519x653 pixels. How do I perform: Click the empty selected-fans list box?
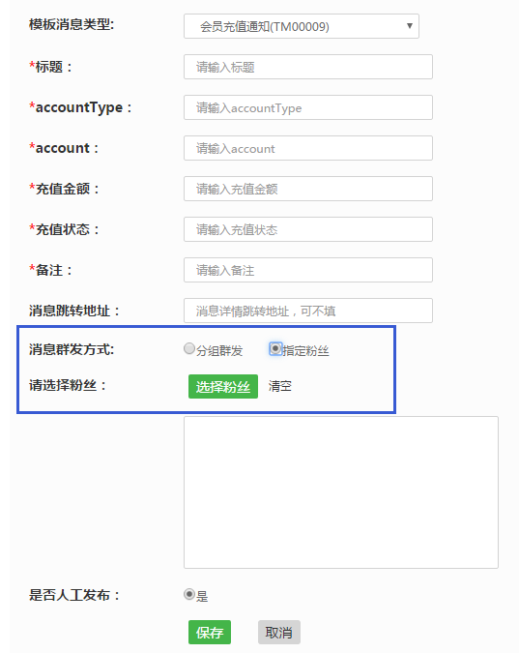pyautogui.click(x=341, y=492)
